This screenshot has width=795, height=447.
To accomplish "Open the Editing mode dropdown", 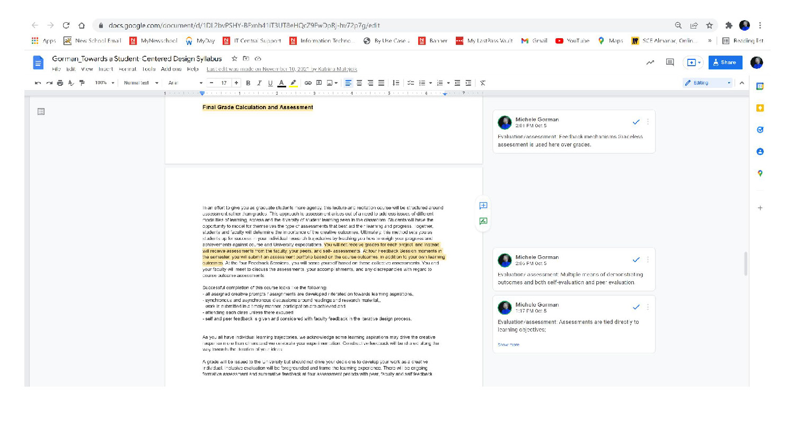I will tap(707, 83).
